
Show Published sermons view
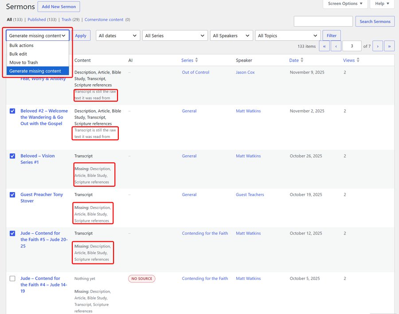tap(37, 20)
